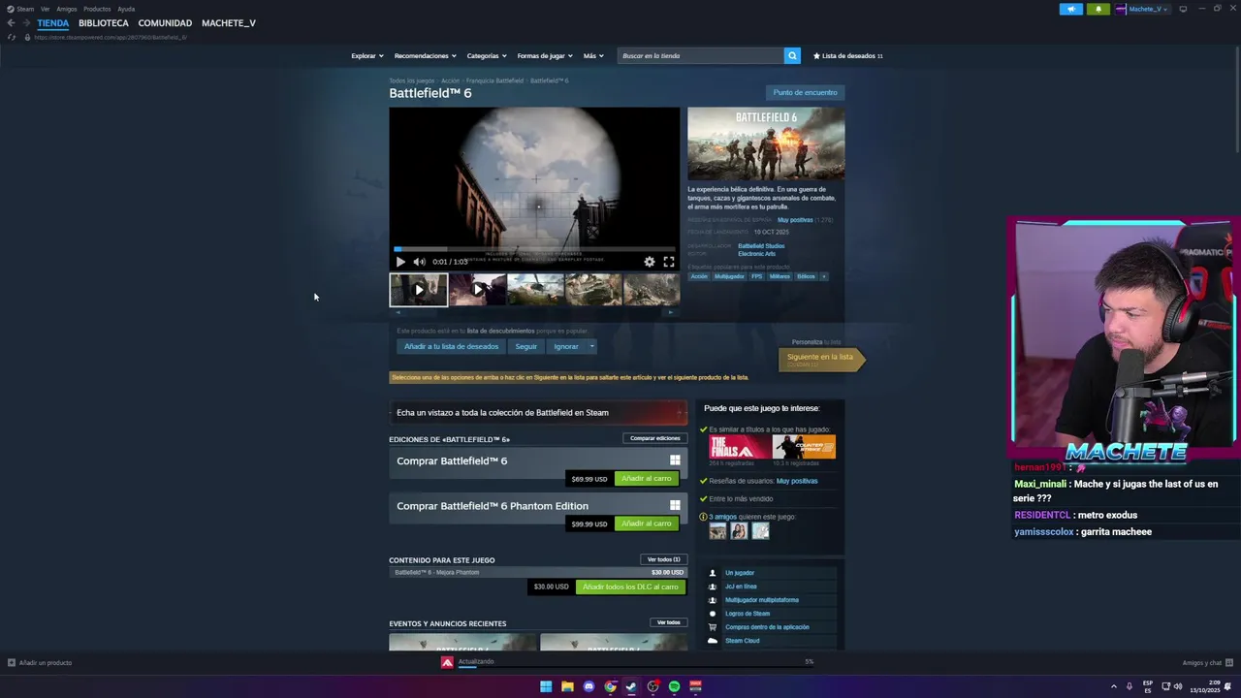Focus the 'Buscar en la tienda' search field

click(x=701, y=55)
